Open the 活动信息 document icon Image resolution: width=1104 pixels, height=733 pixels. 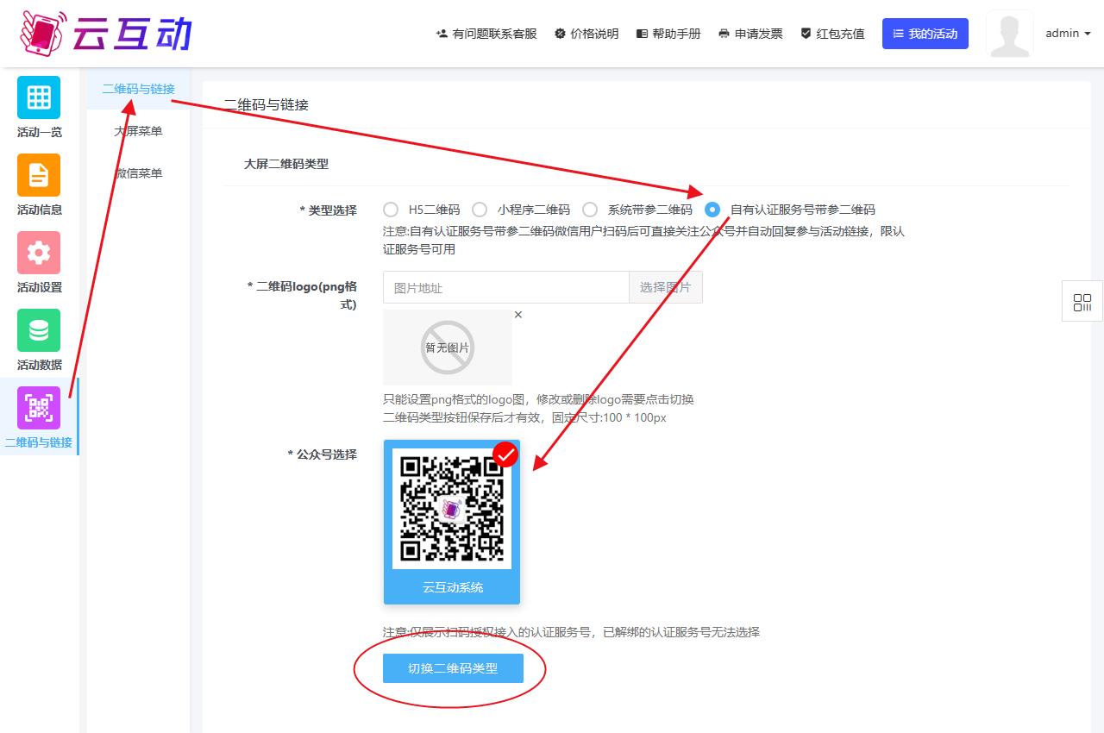[x=39, y=175]
